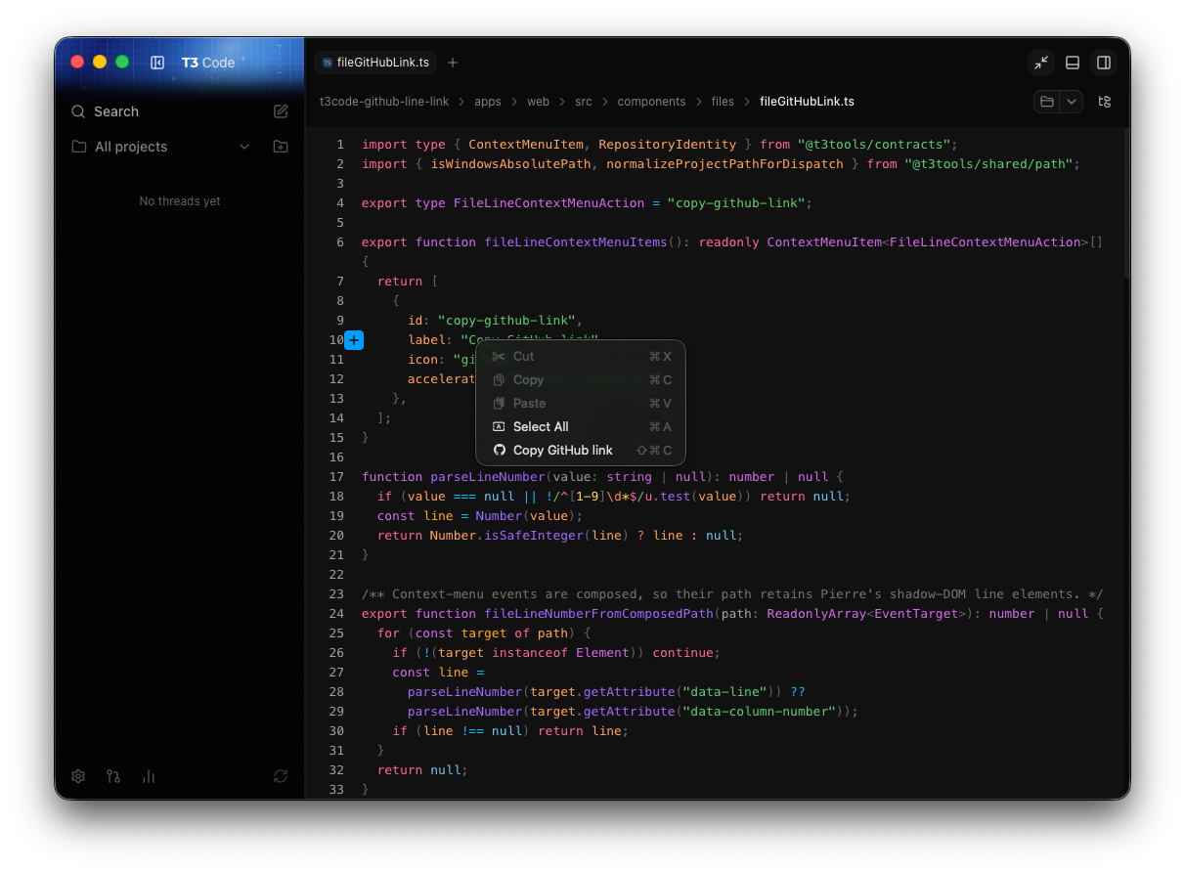
Task: Open the usage stats bar chart icon
Action: click(x=149, y=776)
